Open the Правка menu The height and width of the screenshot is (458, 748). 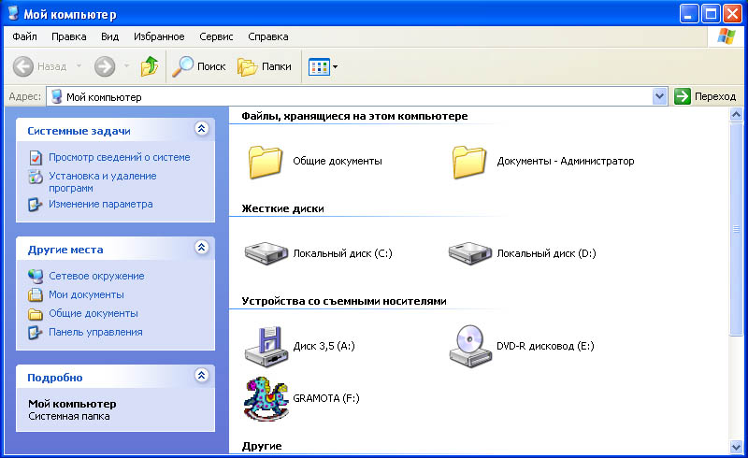[69, 36]
